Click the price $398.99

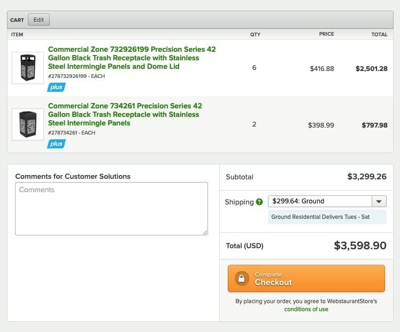(321, 125)
